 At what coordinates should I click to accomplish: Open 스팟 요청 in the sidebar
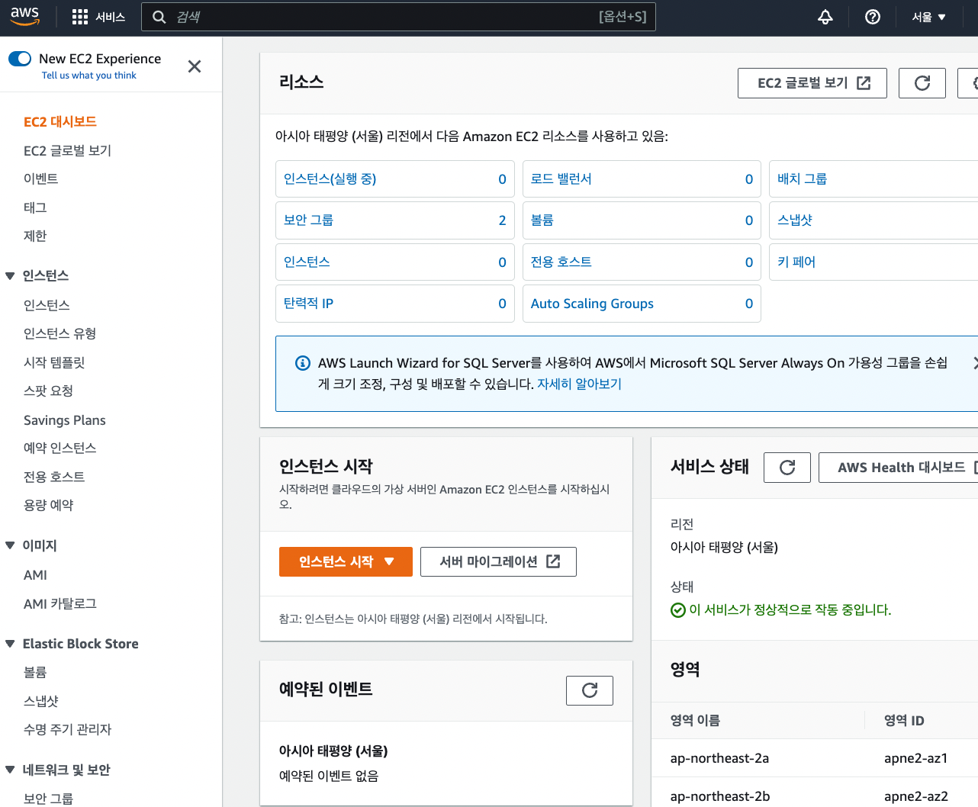[x=48, y=391]
